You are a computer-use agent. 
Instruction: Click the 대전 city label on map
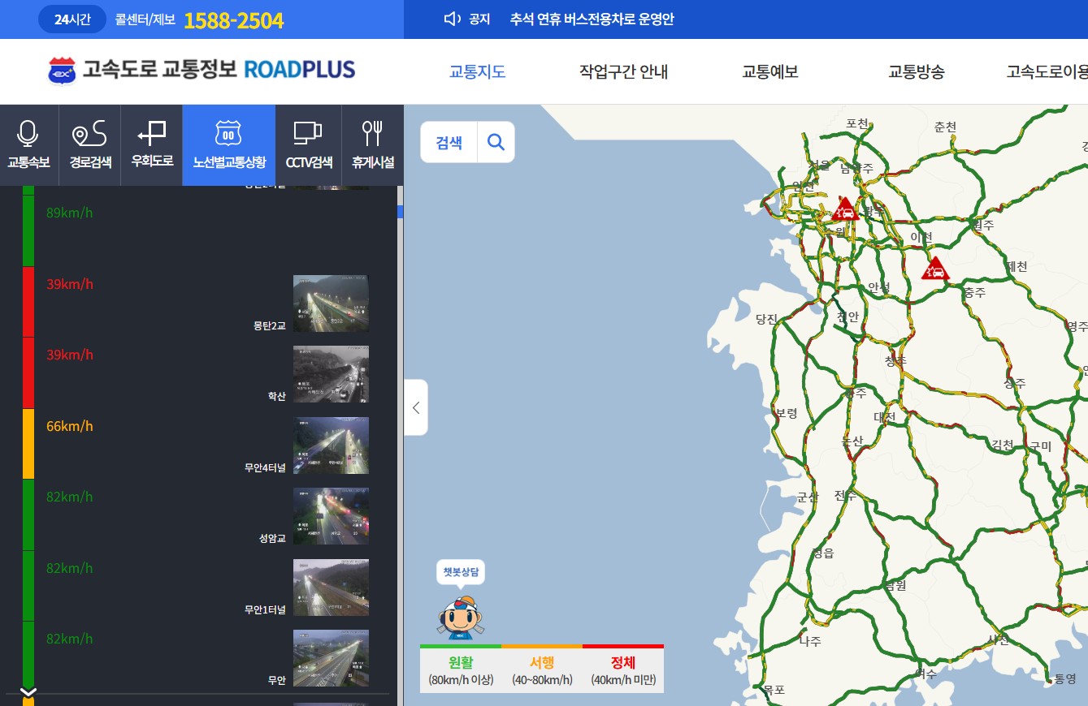pyautogui.click(x=885, y=417)
